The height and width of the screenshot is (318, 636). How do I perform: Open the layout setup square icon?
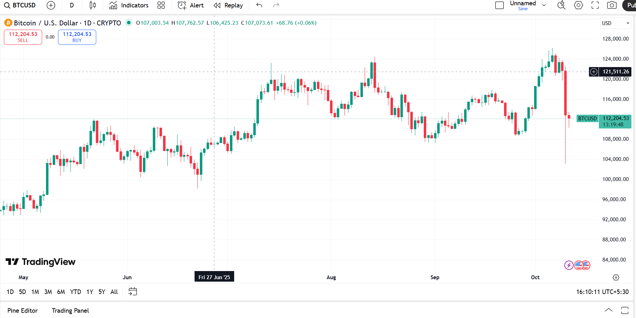(499, 5)
